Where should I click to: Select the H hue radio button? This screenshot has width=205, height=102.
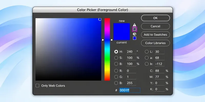116,52
